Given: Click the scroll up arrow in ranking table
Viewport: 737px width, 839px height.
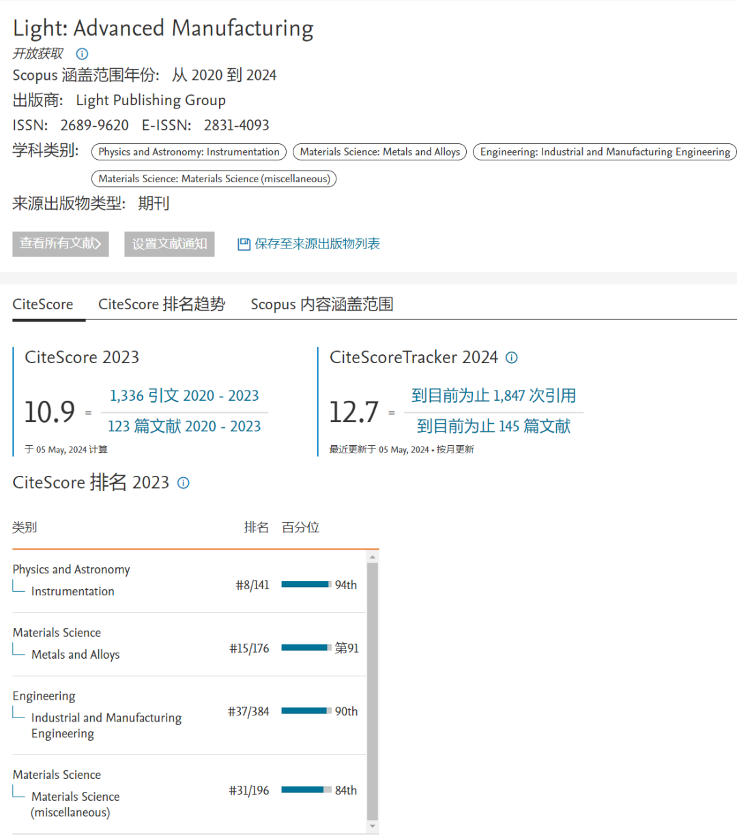Looking at the screenshot, I should pyautogui.click(x=373, y=557).
